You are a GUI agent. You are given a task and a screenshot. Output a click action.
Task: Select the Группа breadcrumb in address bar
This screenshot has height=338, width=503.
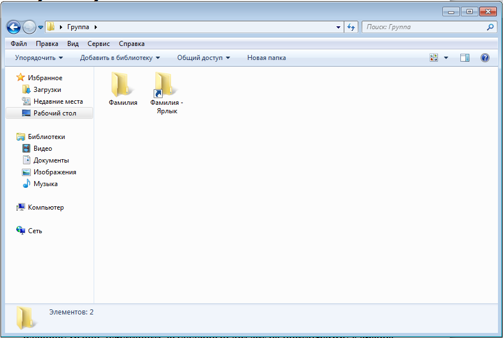[x=78, y=27]
